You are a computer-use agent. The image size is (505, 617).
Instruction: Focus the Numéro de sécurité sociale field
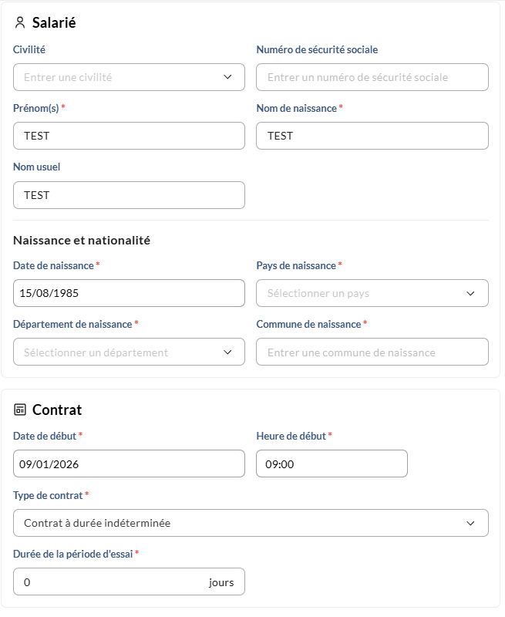[x=372, y=77]
